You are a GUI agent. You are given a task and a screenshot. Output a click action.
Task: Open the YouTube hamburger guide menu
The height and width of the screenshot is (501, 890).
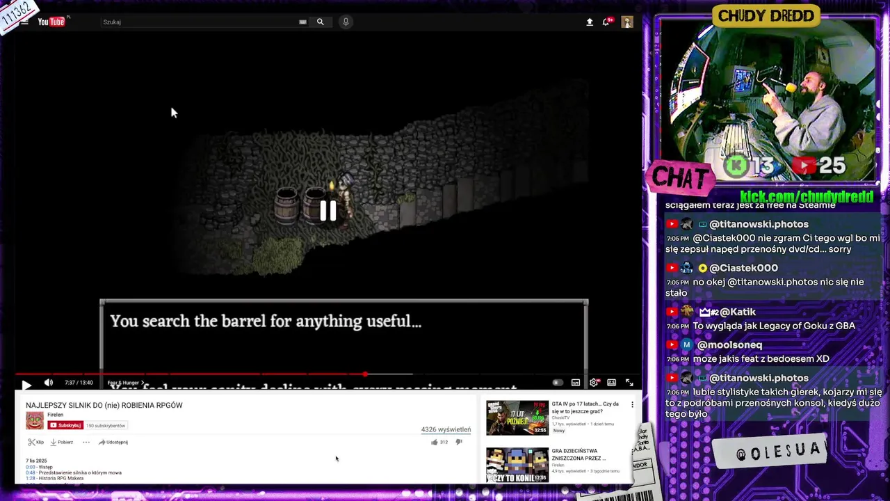[24, 22]
